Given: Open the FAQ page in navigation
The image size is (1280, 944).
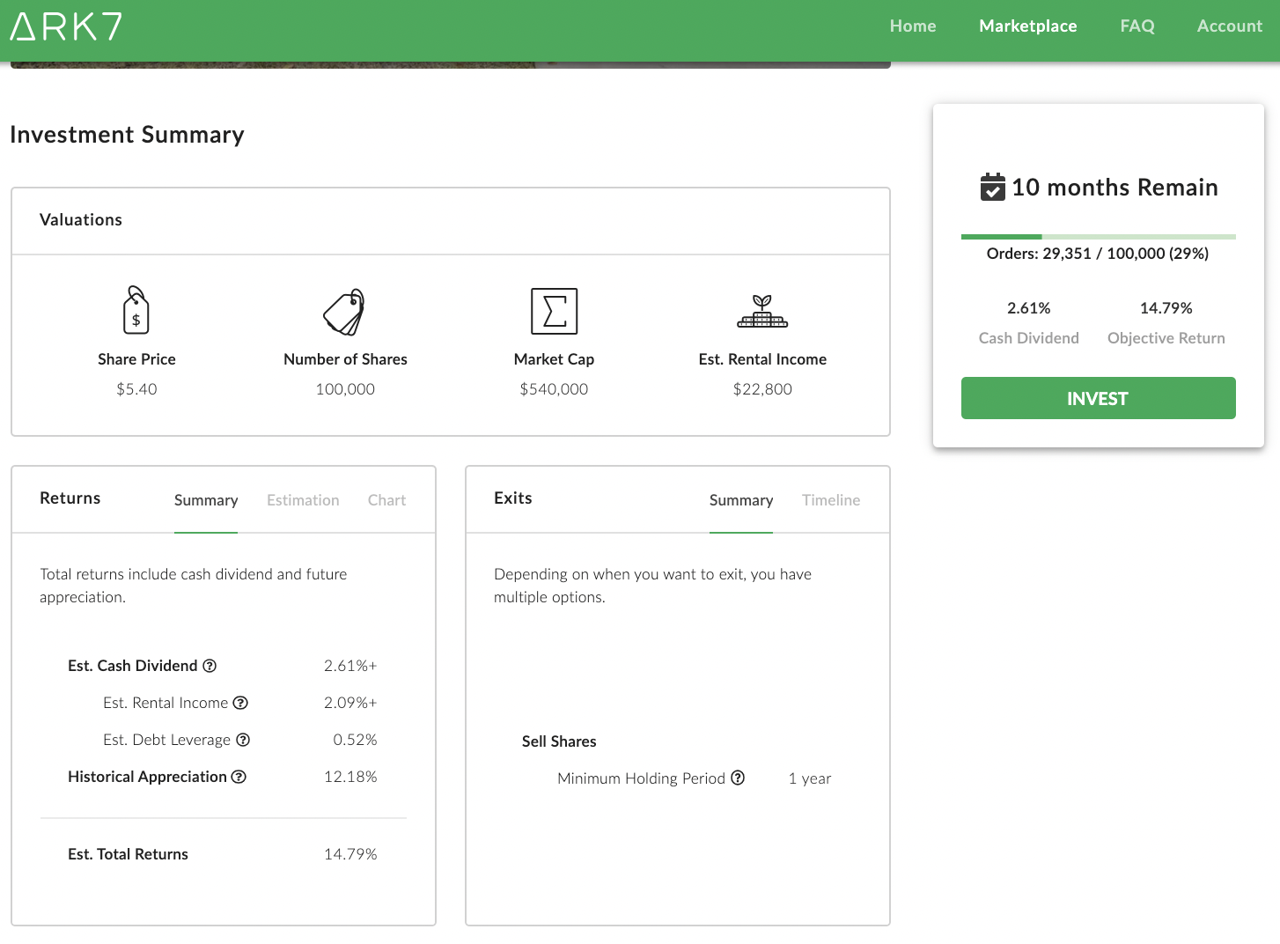Looking at the screenshot, I should (x=1137, y=26).
